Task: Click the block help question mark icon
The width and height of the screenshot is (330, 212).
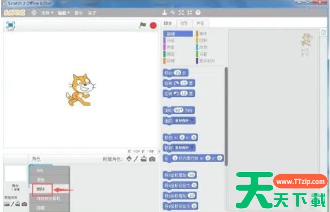Action: pos(198,13)
